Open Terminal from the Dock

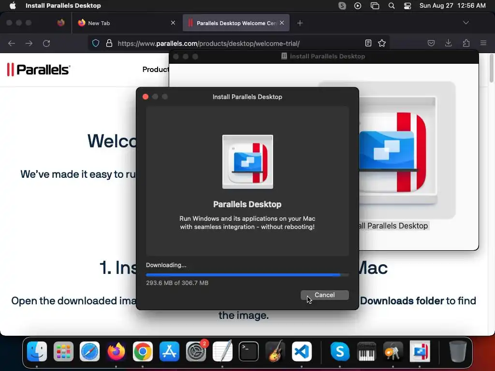[249, 351]
